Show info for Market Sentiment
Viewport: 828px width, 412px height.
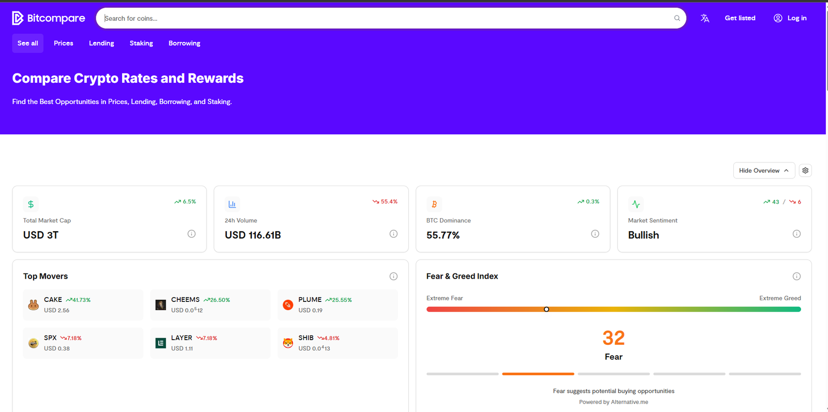(797, 234)
